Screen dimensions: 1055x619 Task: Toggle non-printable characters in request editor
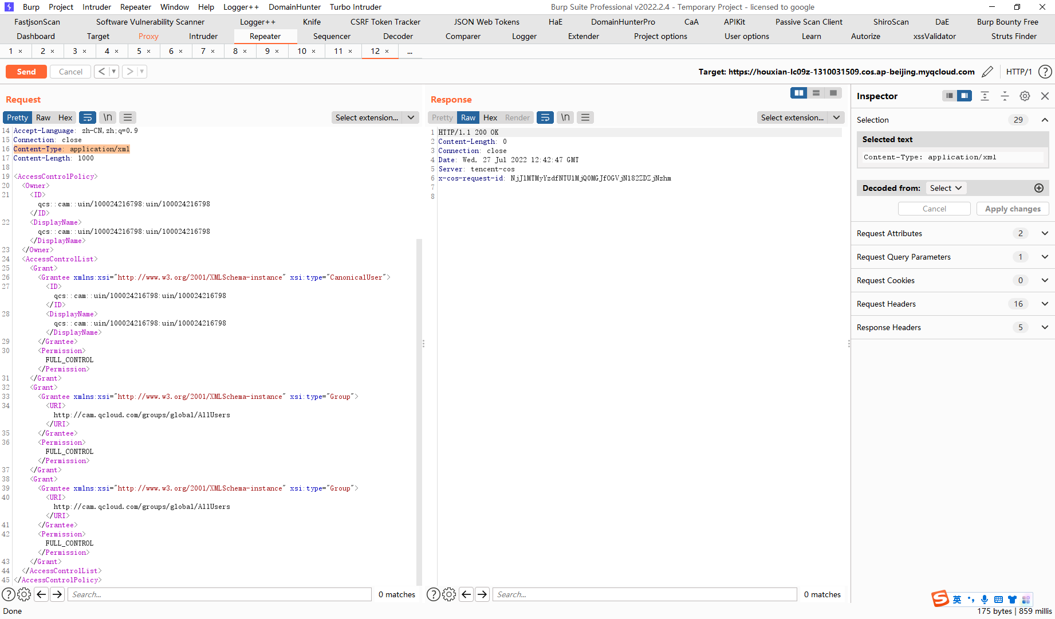click(x=108, y=117)
